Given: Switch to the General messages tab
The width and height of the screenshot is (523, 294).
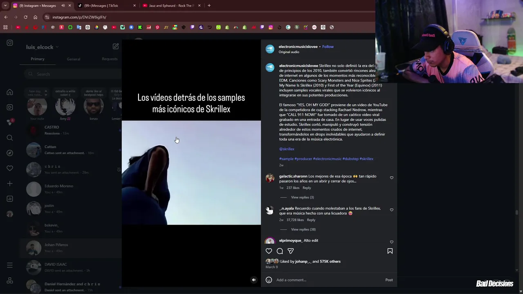Looking at the screenshot, I should pyautogui.click(x=74, y=59).
